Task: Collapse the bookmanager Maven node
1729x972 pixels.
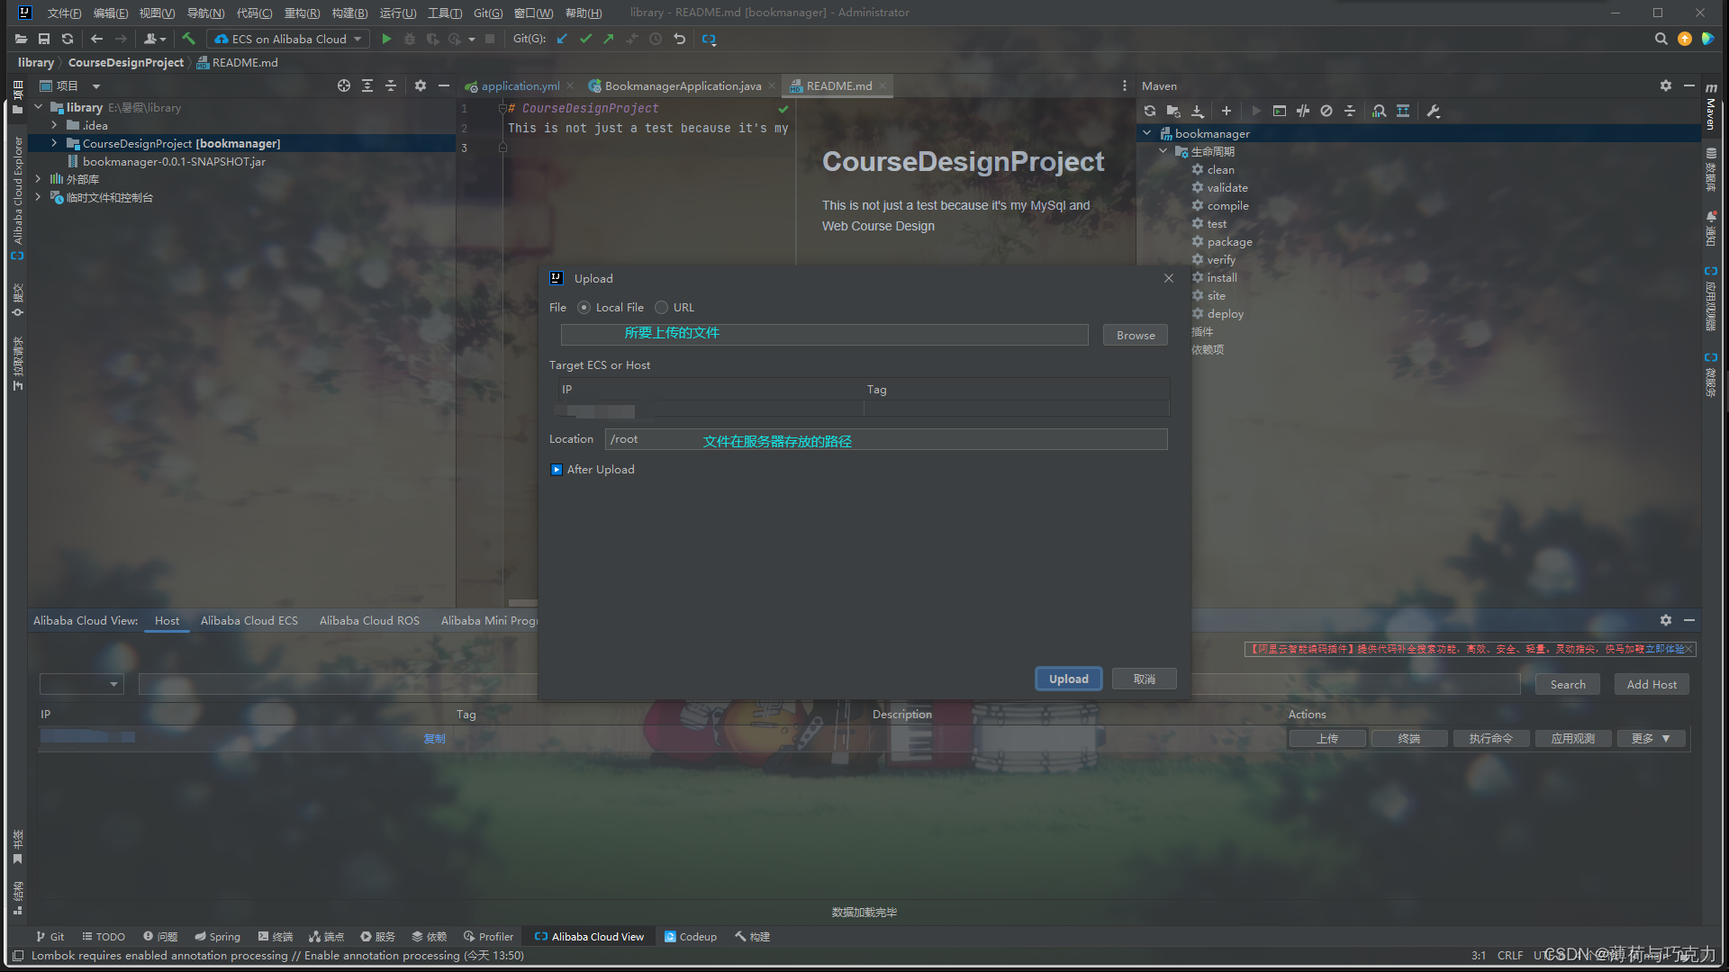Action: tap(1147, 133)
